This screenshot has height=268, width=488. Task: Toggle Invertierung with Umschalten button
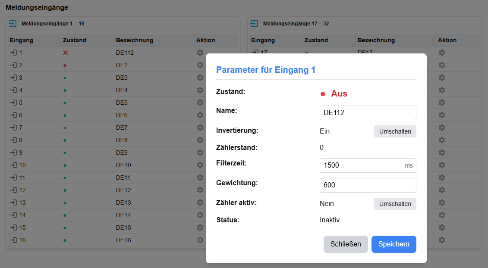395,131
